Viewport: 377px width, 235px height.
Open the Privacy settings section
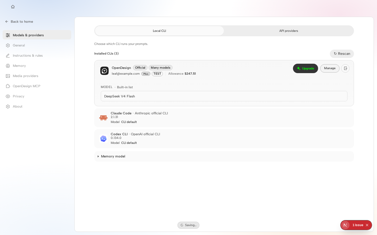(x=37, y=96)
